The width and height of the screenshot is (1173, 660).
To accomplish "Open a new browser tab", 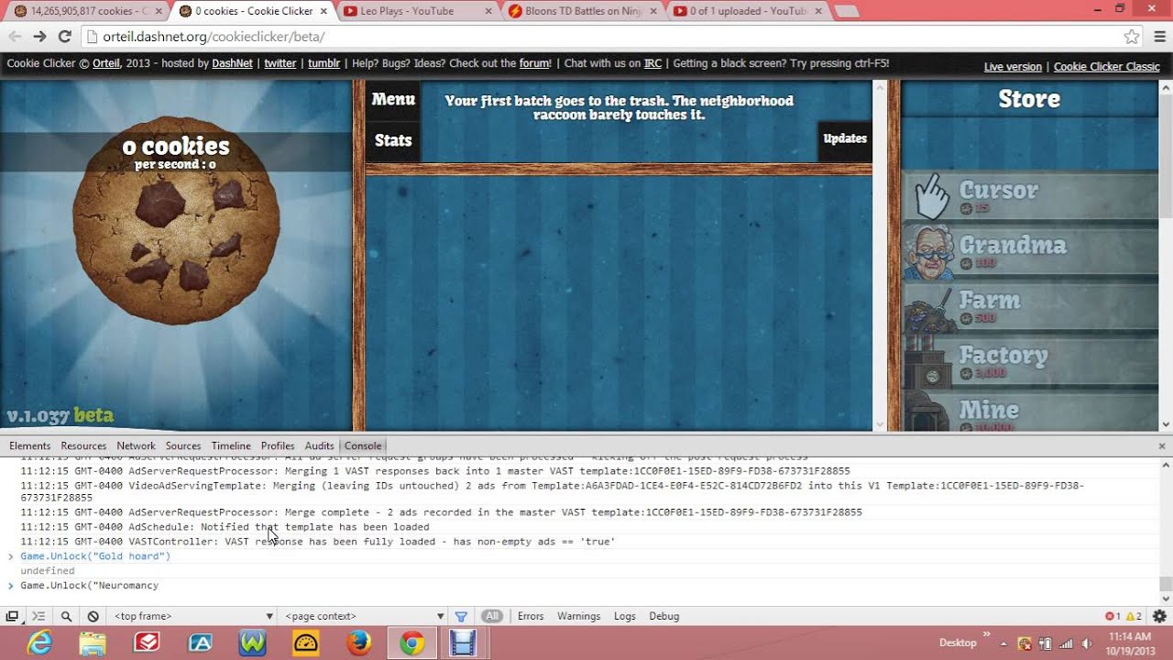I will pyautogui.click(x=847, y=12).
